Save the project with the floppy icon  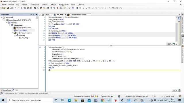(8, 8)
